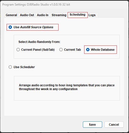Click the Save button
The image size is (129, 133).
tap(93, 124)
